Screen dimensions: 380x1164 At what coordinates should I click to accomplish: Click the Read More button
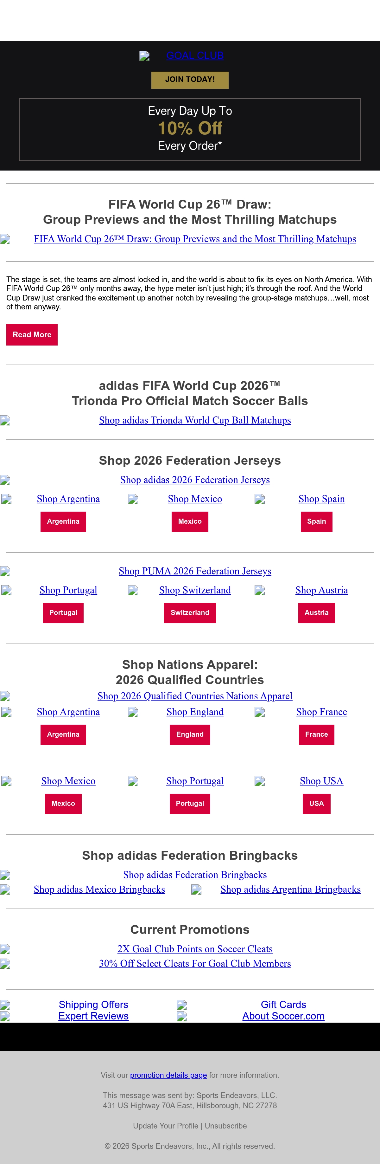pos(32,334)
